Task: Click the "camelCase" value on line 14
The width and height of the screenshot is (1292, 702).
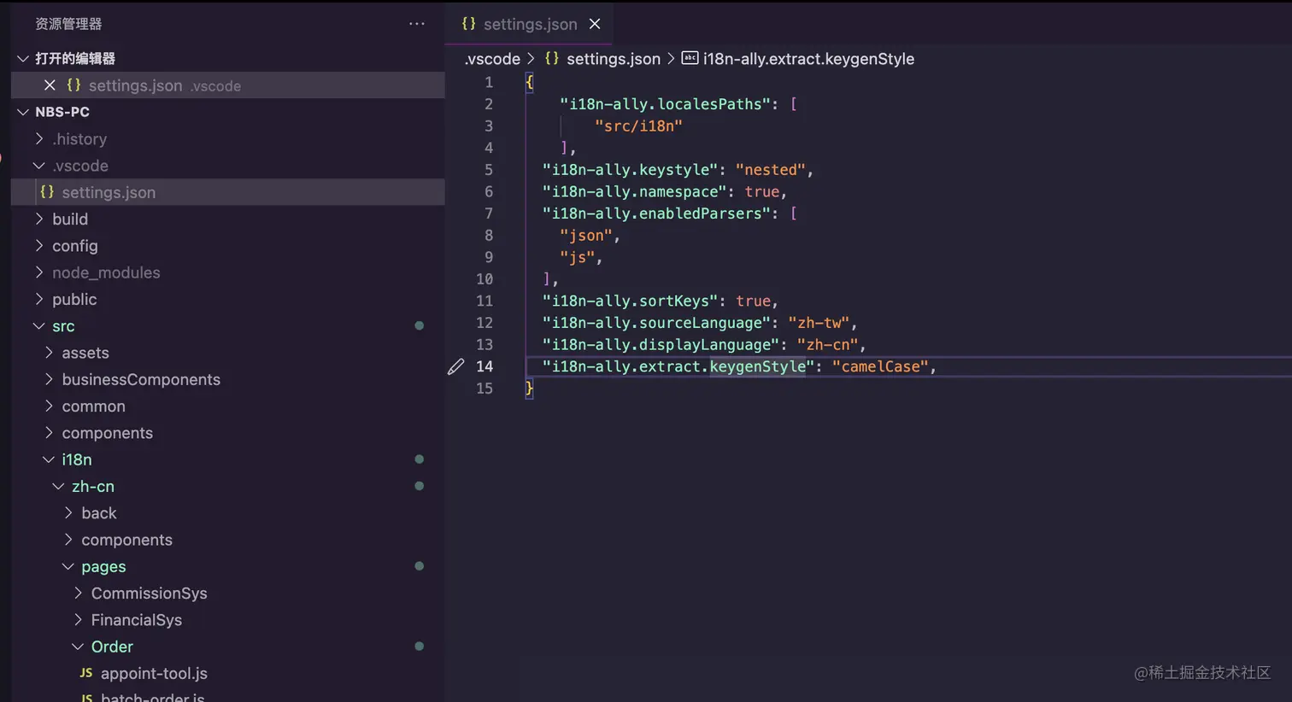Action: [x=880, y=366]
